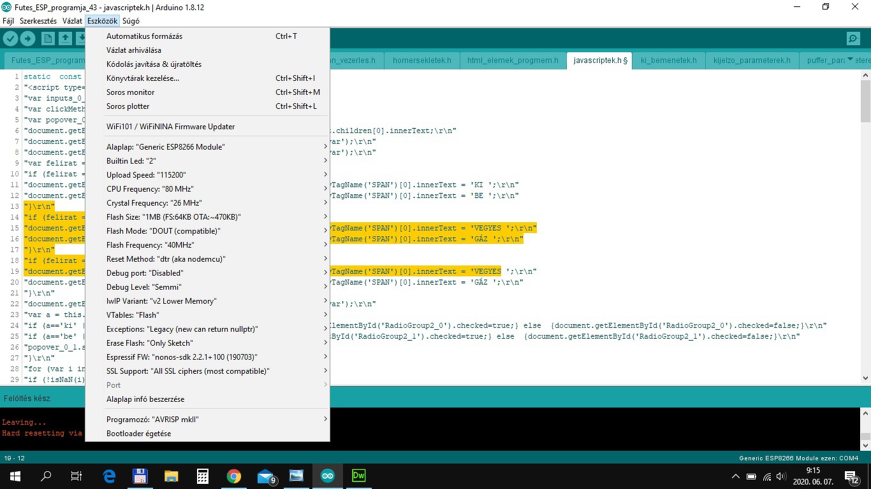Click the Verify (checkmark) toolbar icon
The width and height of the screenshot is (871, 489).
point(10,39)
